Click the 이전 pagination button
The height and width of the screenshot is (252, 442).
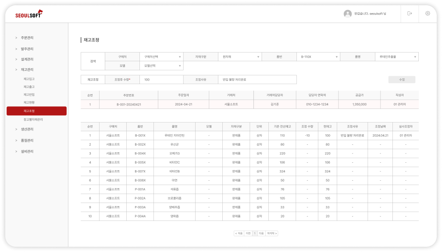click(248, 234)
